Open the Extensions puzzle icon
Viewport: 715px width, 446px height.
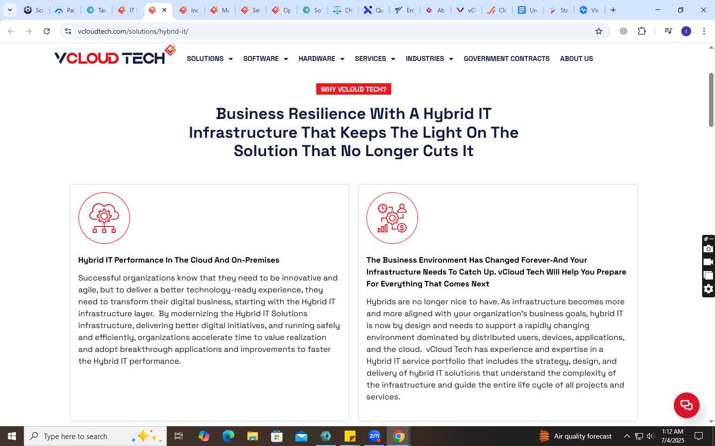point(642,31)
